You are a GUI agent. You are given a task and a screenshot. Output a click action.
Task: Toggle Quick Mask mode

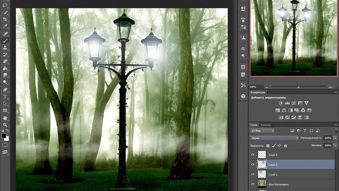click(5, 145)
